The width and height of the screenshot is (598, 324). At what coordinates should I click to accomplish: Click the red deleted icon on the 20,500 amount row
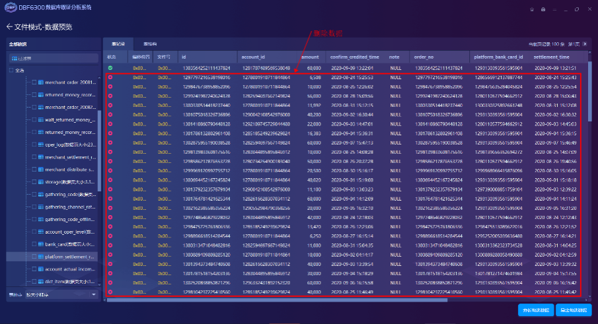[x=110, y=170]
